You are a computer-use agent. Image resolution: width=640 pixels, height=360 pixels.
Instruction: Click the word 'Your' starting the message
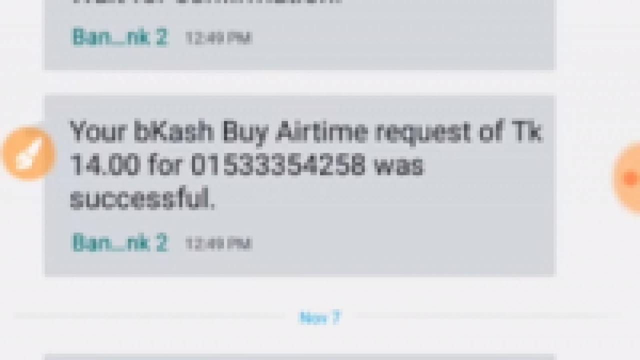coord(98,132)
